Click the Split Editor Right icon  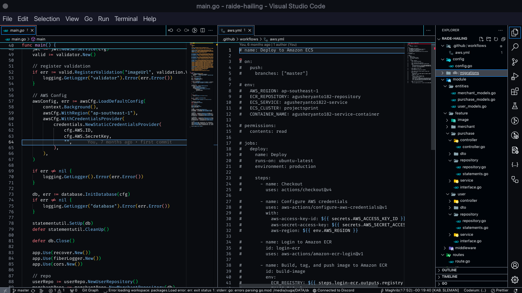point(203,30)
